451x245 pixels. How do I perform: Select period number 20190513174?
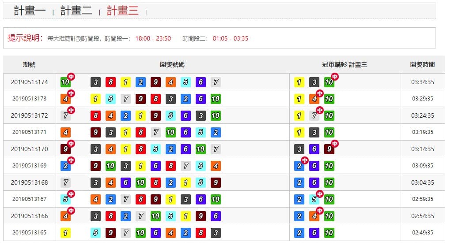pos(29,82)
